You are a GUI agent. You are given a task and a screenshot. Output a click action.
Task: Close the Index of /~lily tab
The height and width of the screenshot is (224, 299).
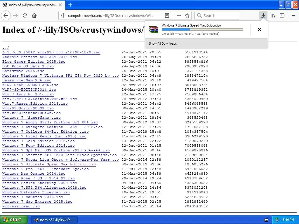pyautogui.click(x=60, y=5)
